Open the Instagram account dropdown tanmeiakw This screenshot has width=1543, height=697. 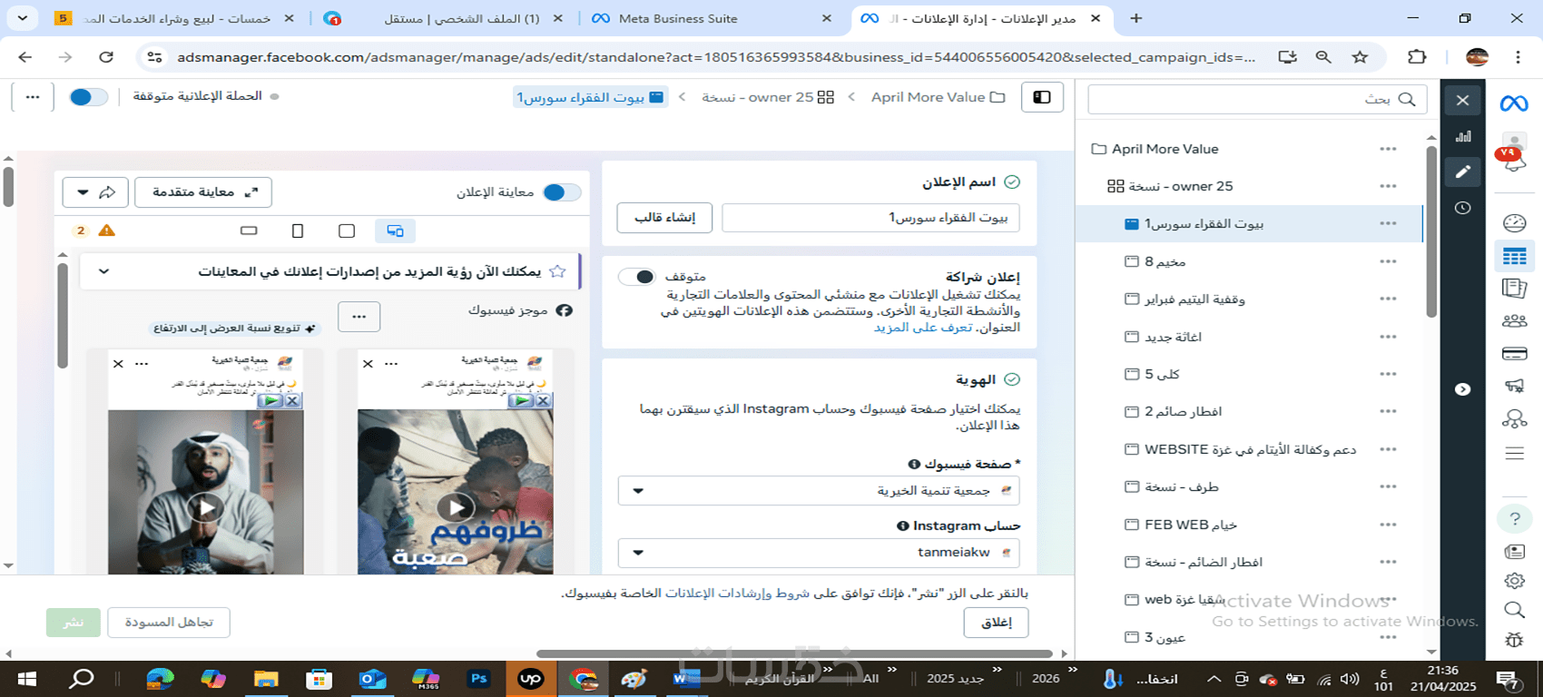pyautogui.click(x=819, y=552)
